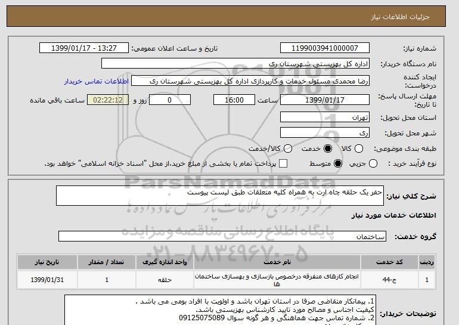This screenshot has width=459, height=325.
Task: Click the تعداد / مقدار column header
Action: (107, 262)
